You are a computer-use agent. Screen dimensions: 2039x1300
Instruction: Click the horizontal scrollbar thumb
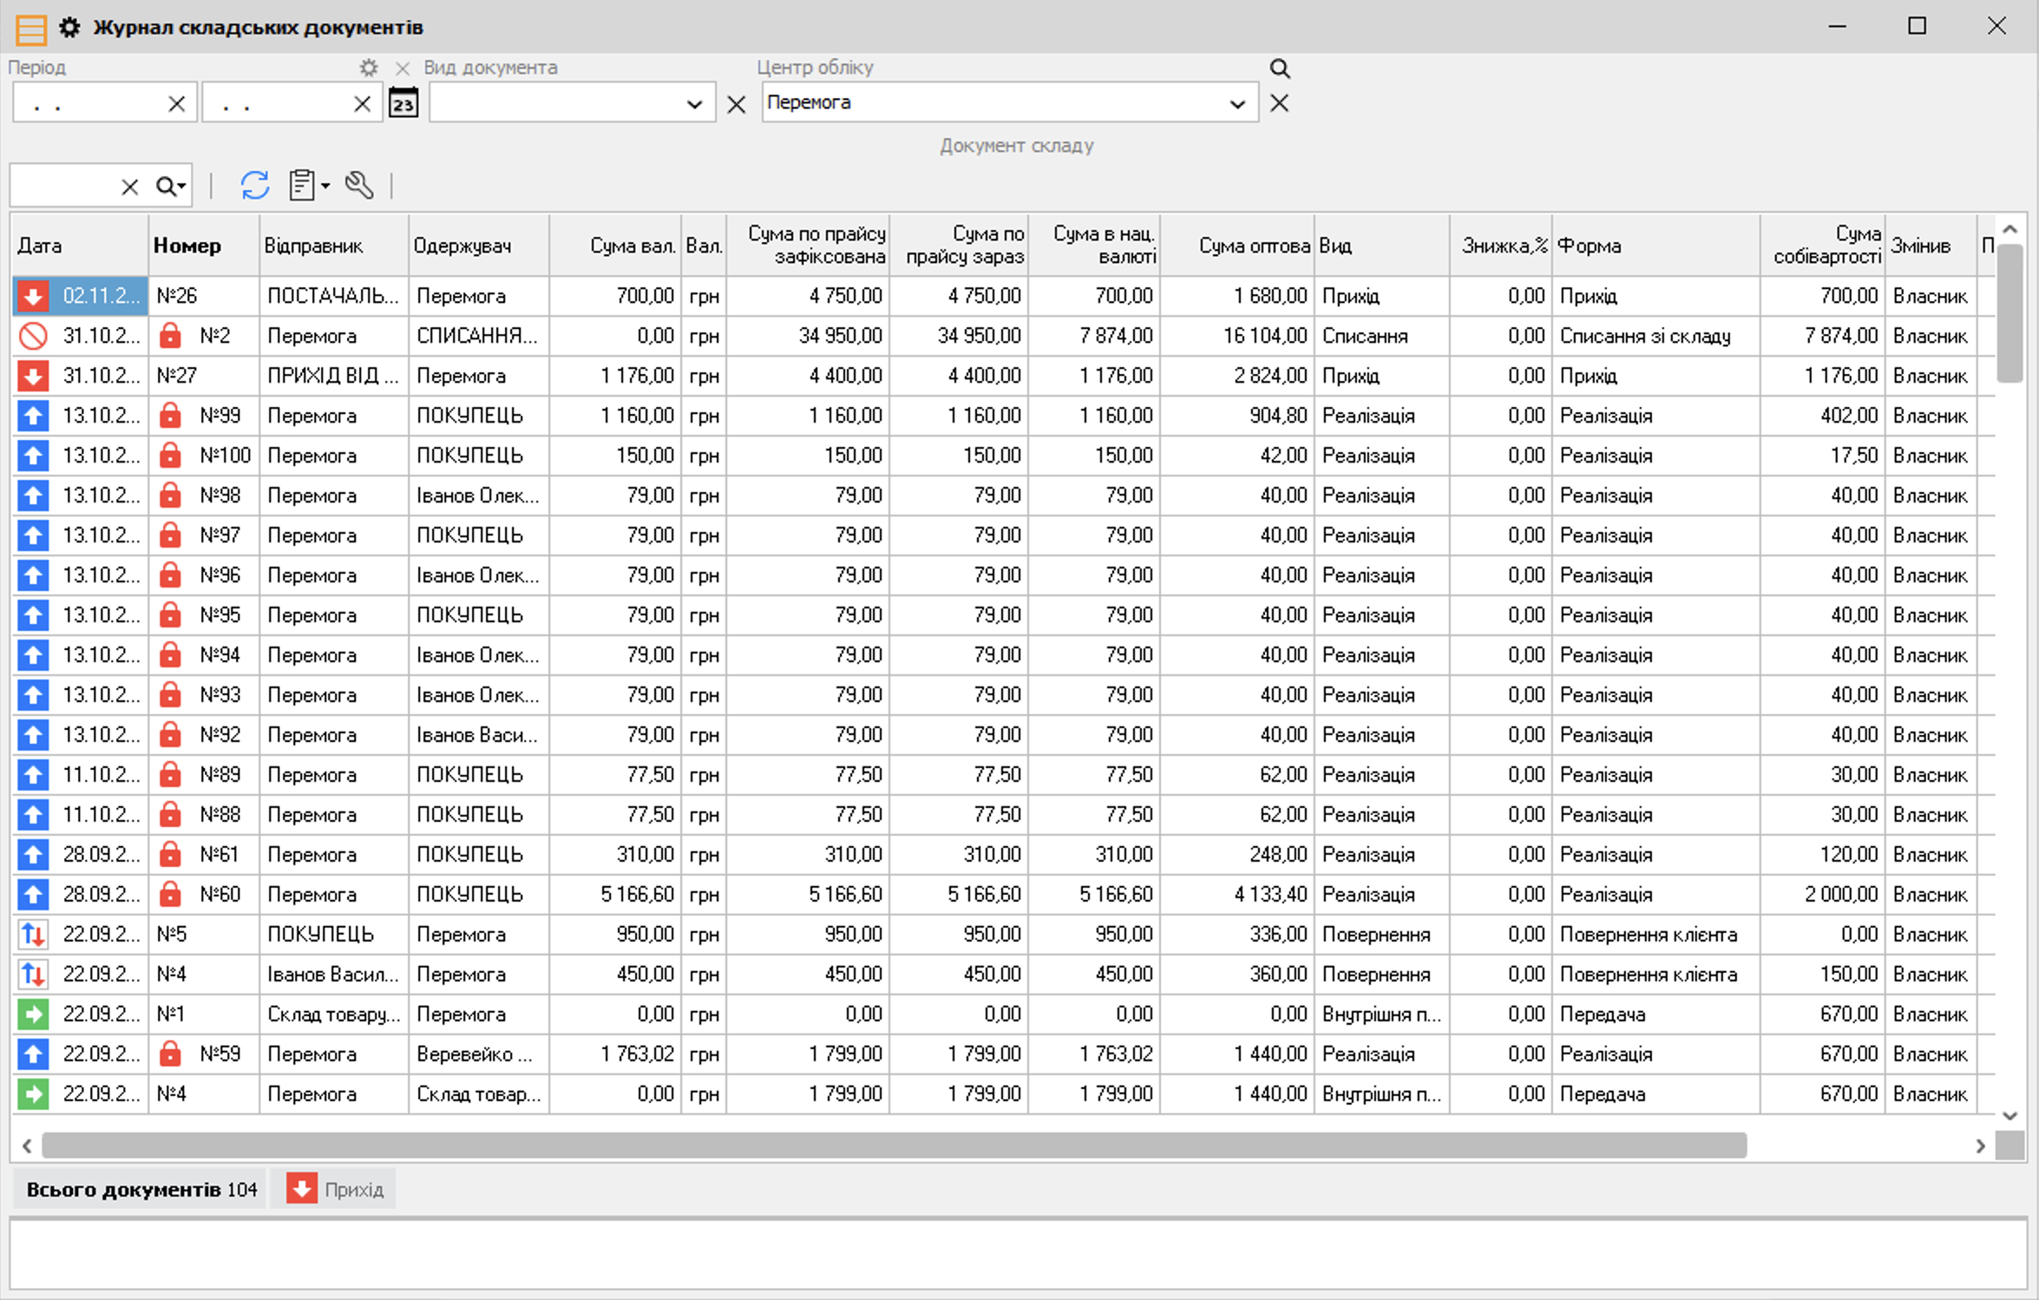894,1146
